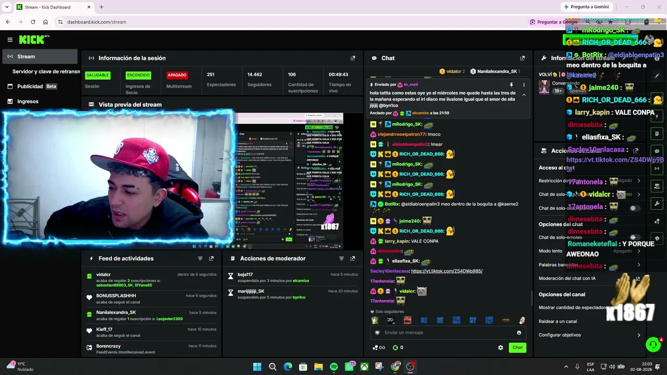Close the Stream - Kick Dashboard tab
Image resolution: width=667 pixels, height=375 pixels.
(x=89, y=7)
